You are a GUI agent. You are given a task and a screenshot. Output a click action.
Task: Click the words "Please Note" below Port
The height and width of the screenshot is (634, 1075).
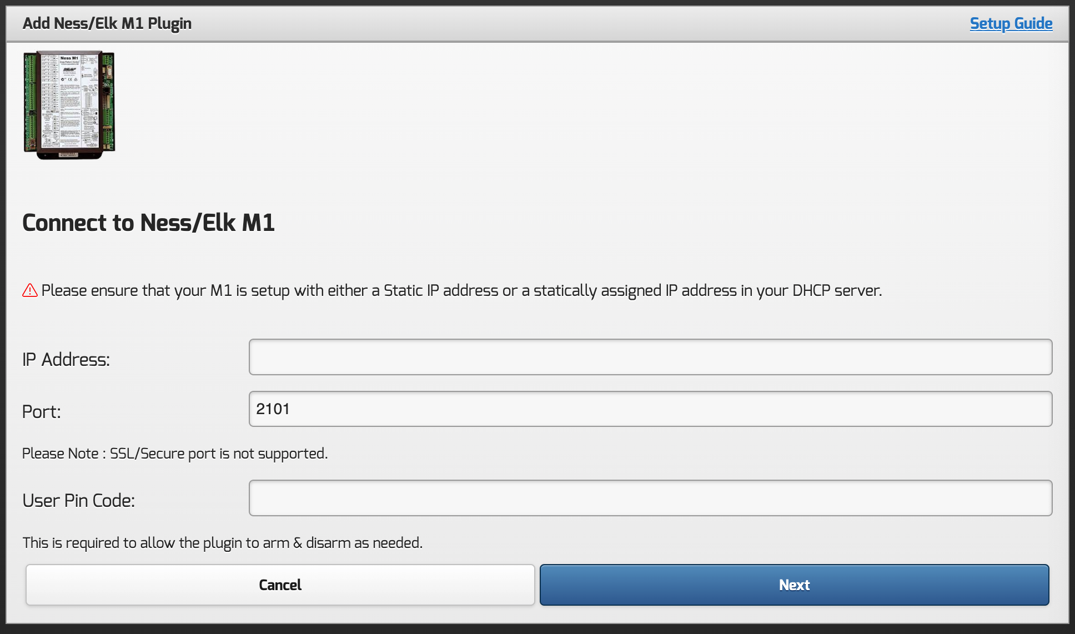(x=60, y=454)
